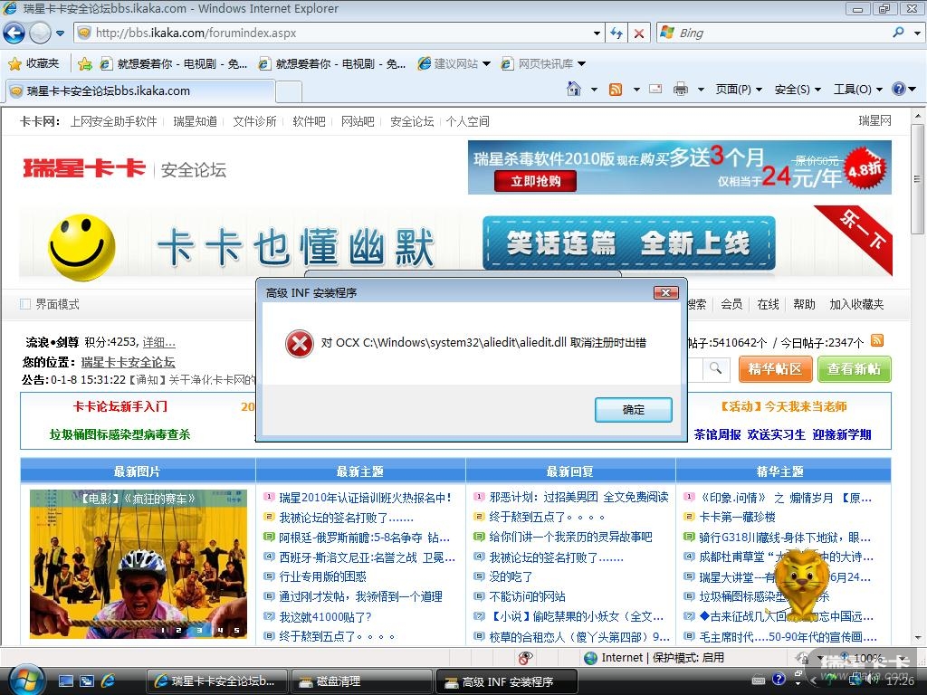Click the 查看新帖 button
This screenshot has width=927, height=695.
pos(855,369)
